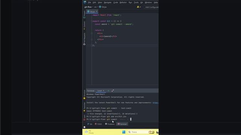The height and width of the screenshot is (135, 241).
Task: Open PowerShell install https link in terminal
Action: (156, 103)
